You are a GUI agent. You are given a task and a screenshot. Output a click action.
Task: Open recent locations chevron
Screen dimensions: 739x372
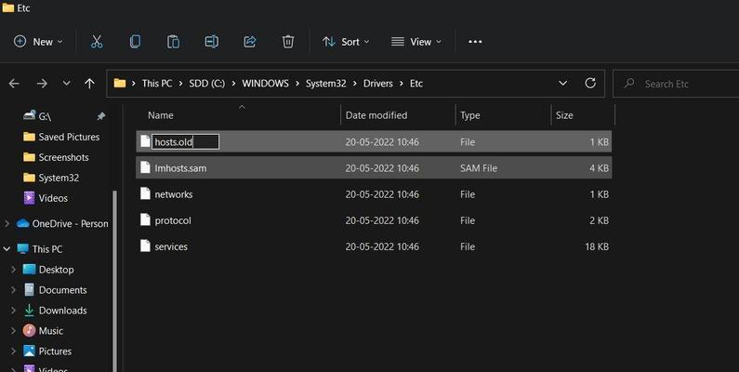click(x=66, y=84)
